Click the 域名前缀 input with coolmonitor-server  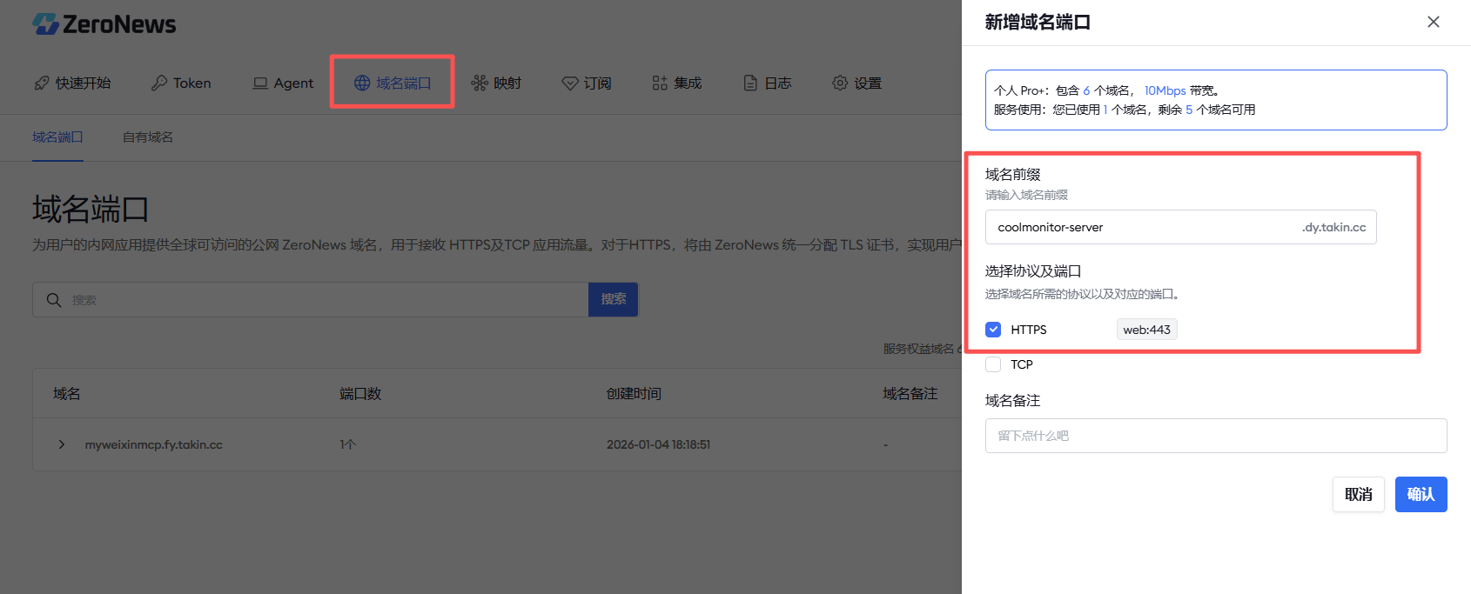[x=1181, y=227]
